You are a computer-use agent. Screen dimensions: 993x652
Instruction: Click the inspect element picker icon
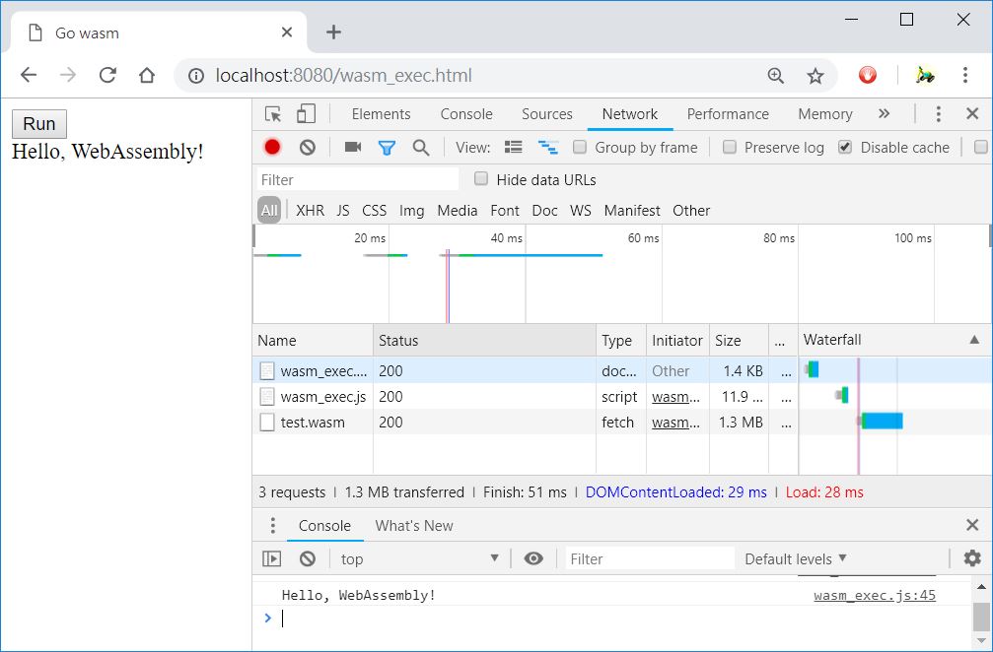click(x=273, y=114)
